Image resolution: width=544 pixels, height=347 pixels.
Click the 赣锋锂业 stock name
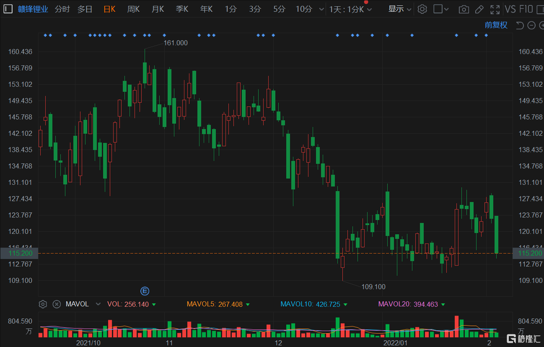point(33,9)
